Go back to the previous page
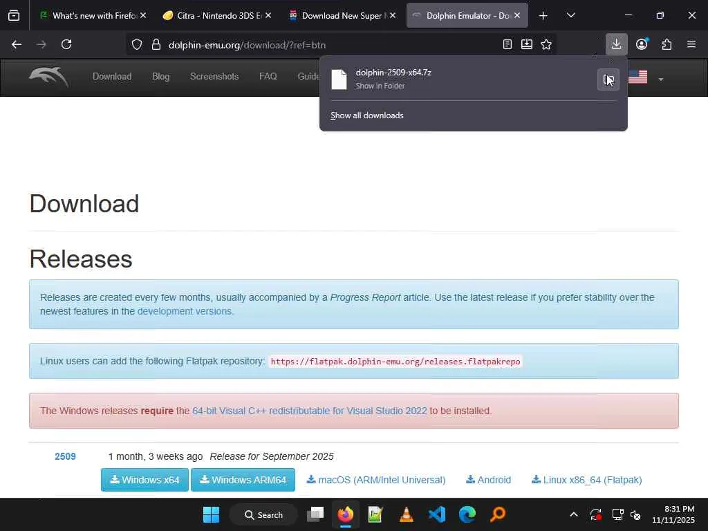Screen dimensions: 708x531 (x=17, y=44)
